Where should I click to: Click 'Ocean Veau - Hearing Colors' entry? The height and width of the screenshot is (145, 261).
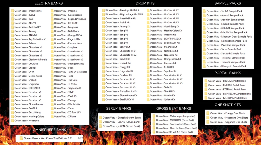click(x=29, y=117)
